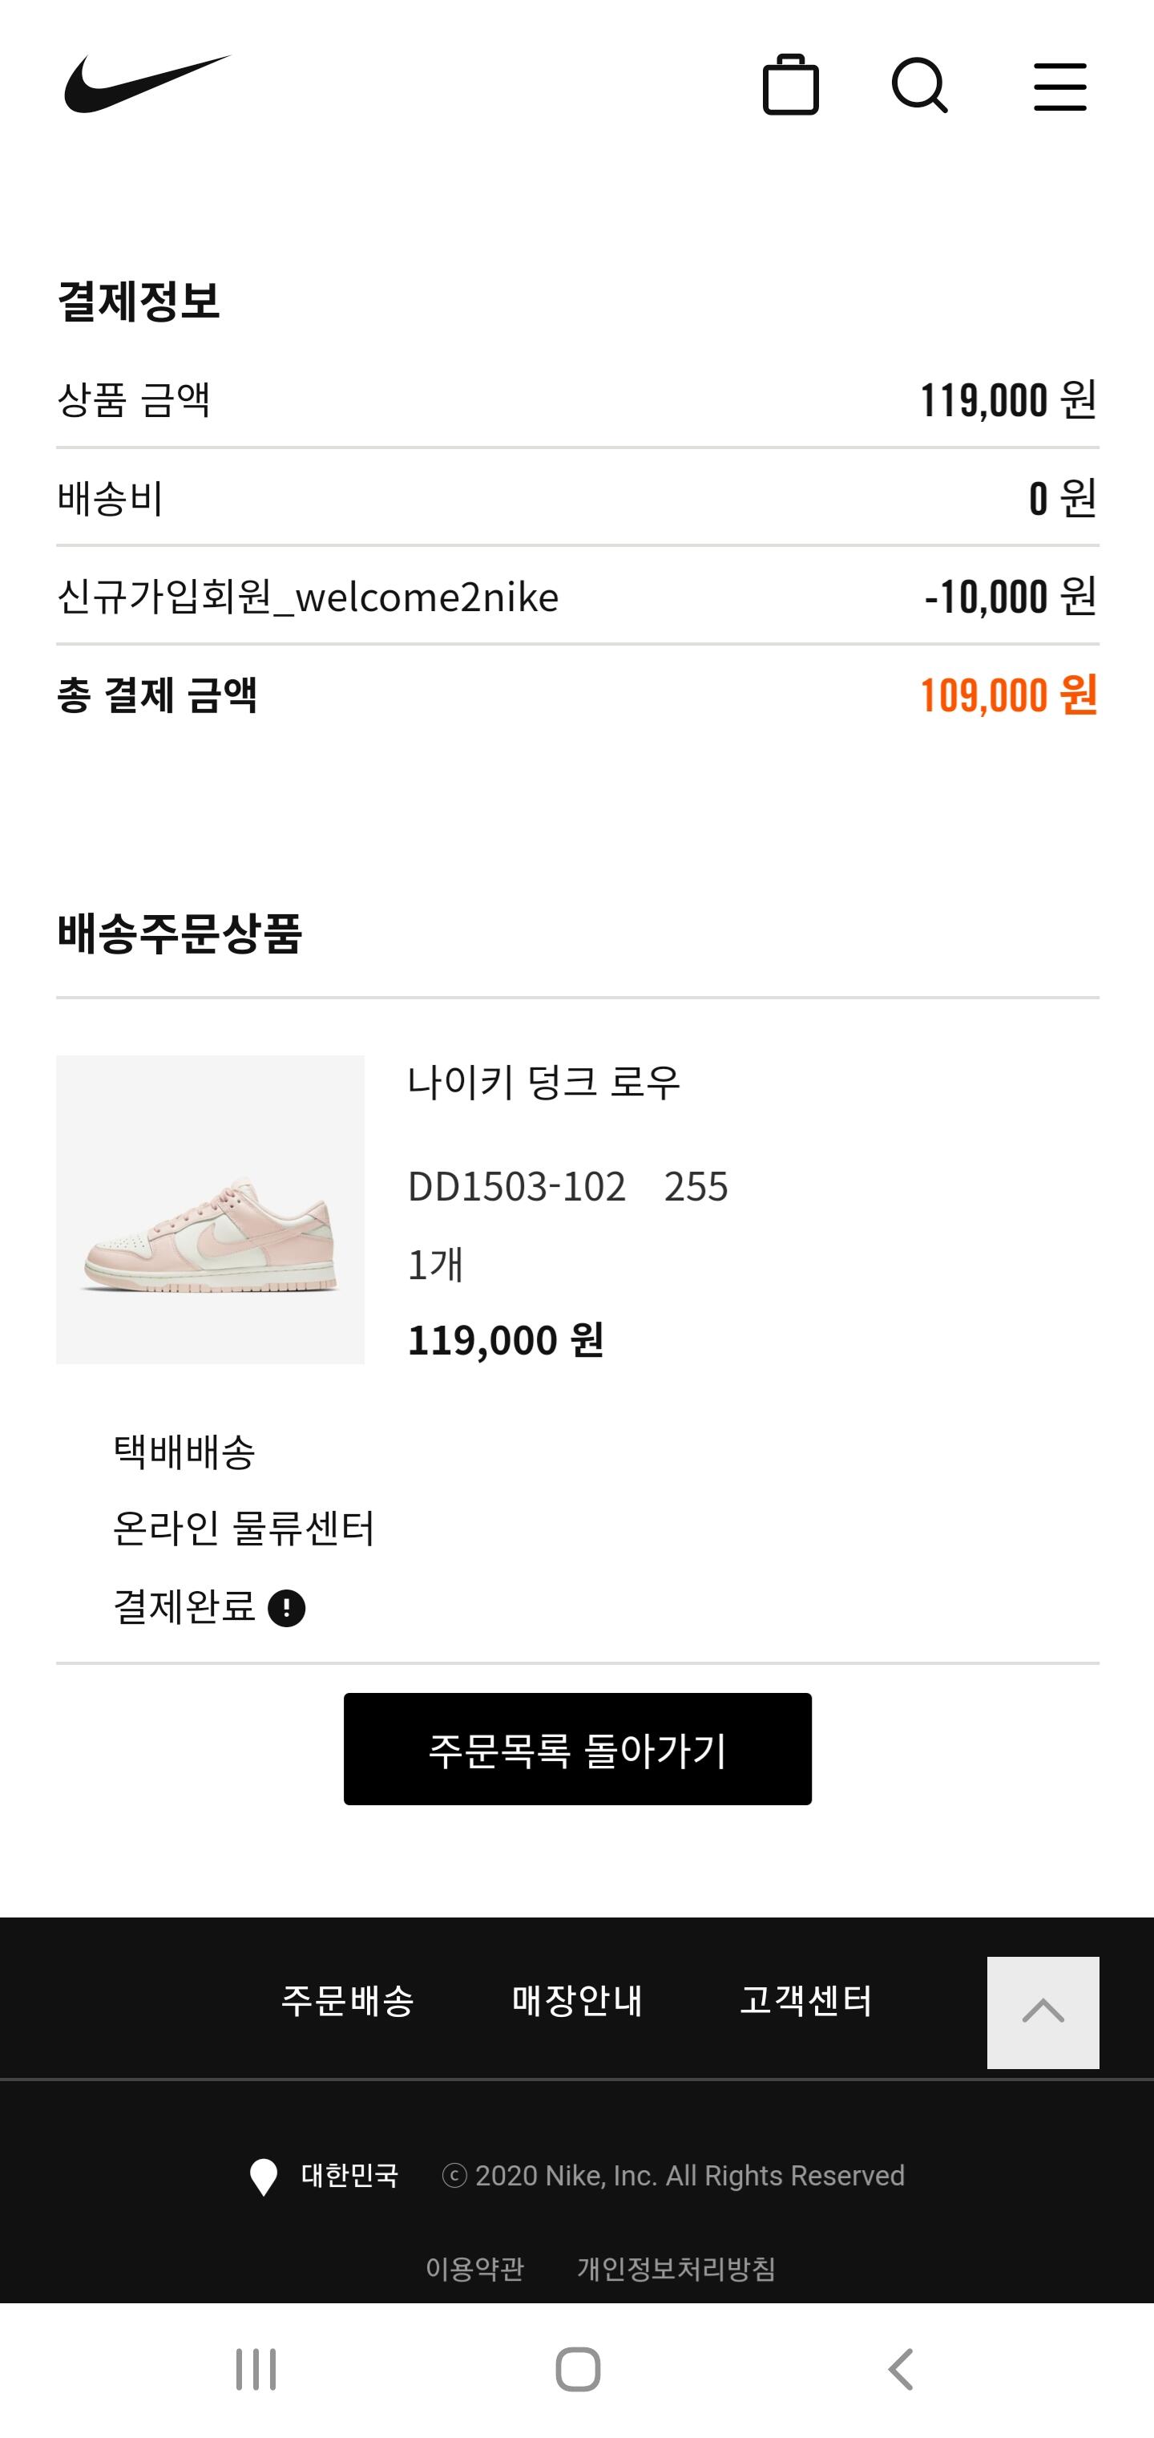Select 대한민국 country link

[349, 2176]
